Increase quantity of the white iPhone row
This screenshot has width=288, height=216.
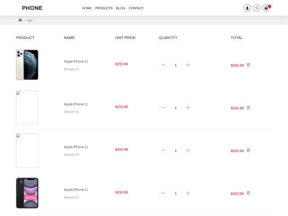pos(188,65)
